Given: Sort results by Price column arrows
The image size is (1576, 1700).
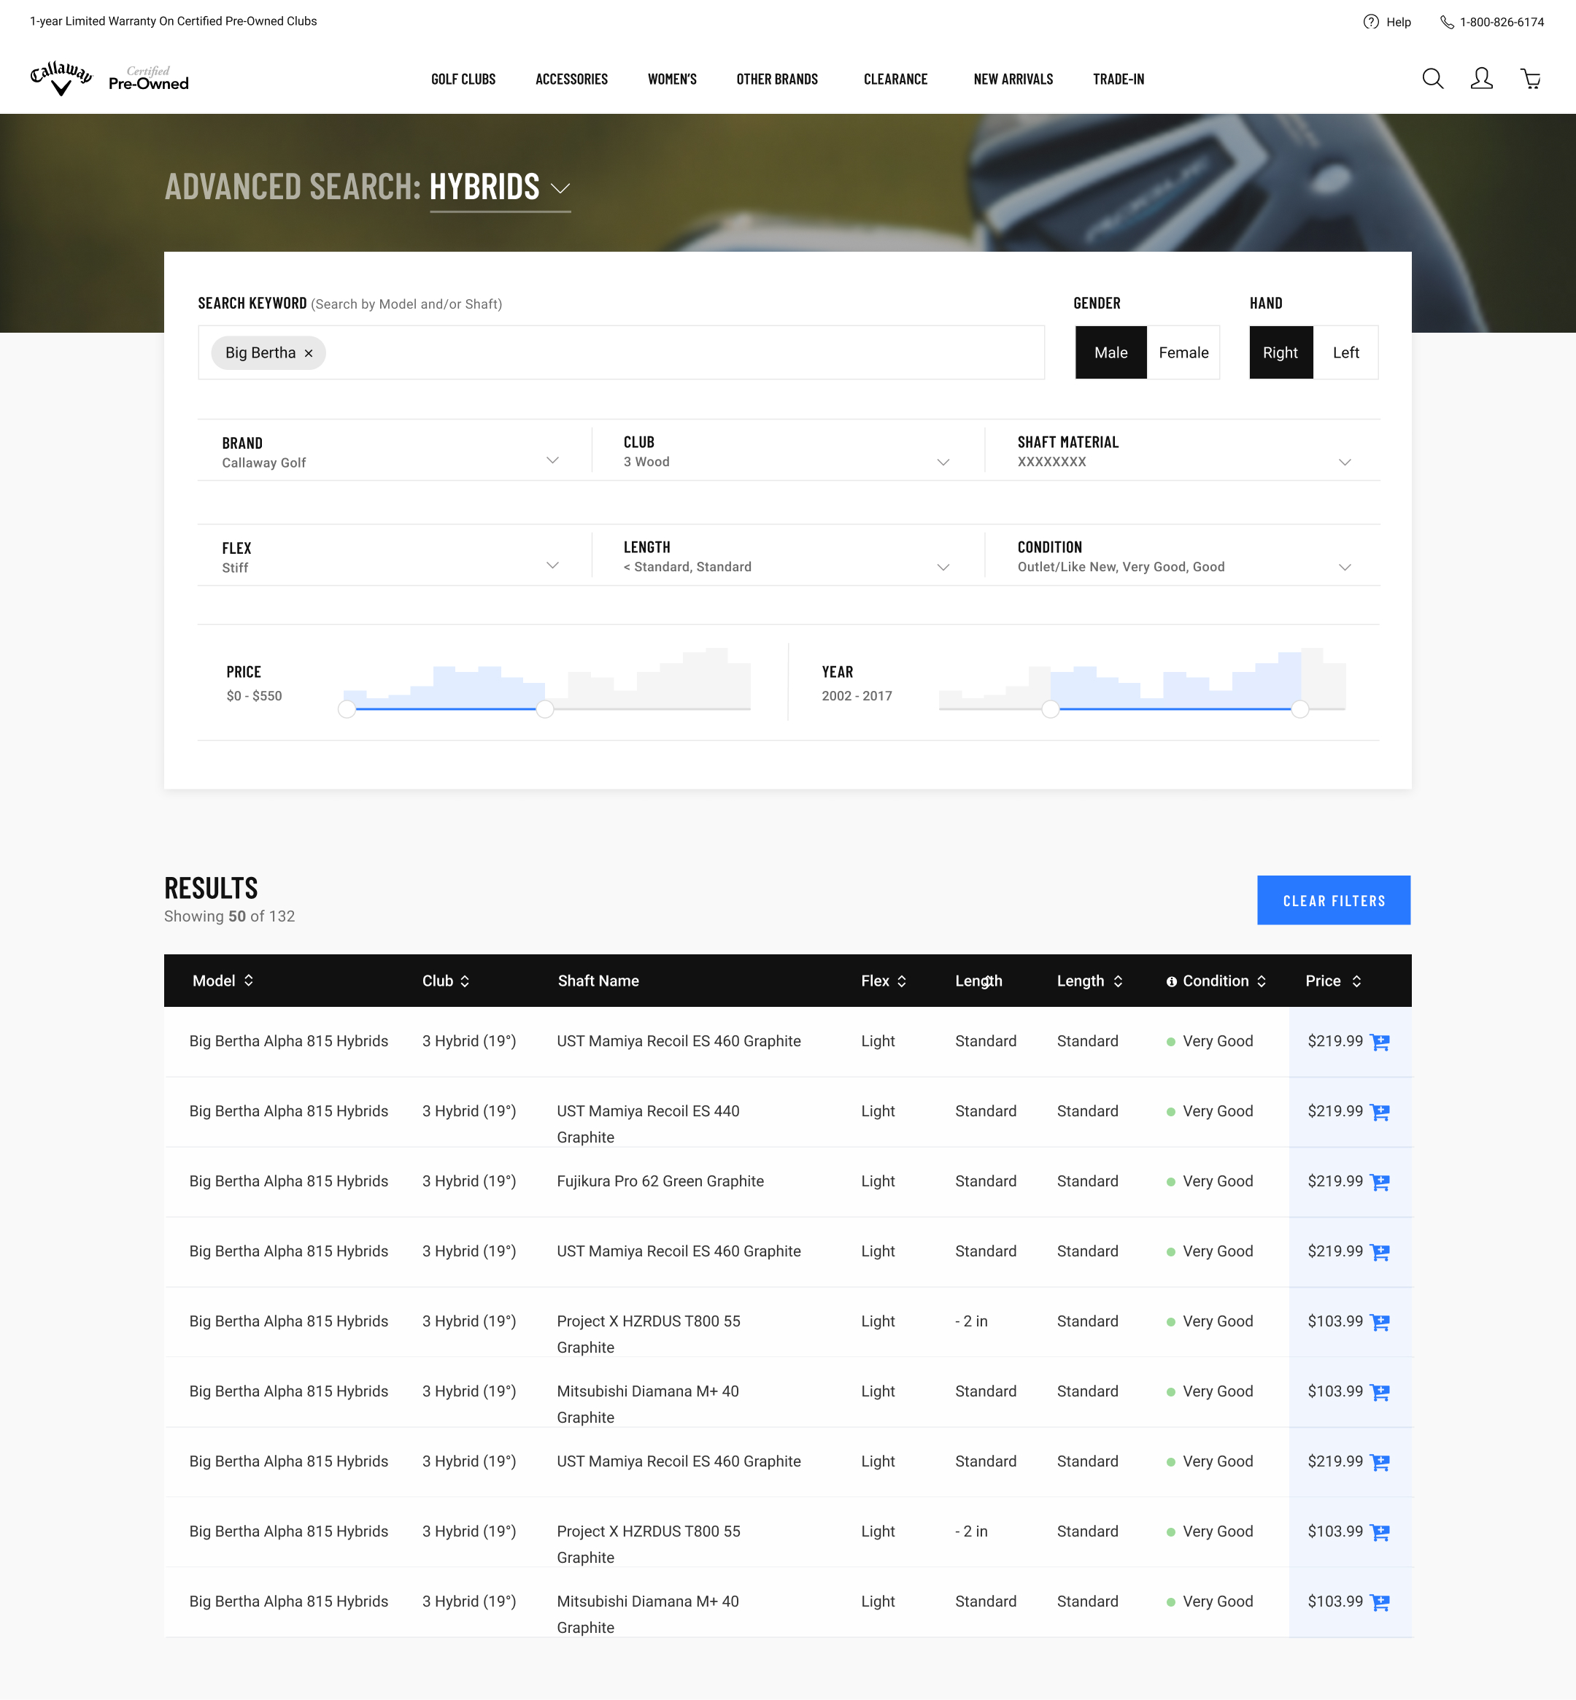Looking at the screenshot, I should (1356, 981).
